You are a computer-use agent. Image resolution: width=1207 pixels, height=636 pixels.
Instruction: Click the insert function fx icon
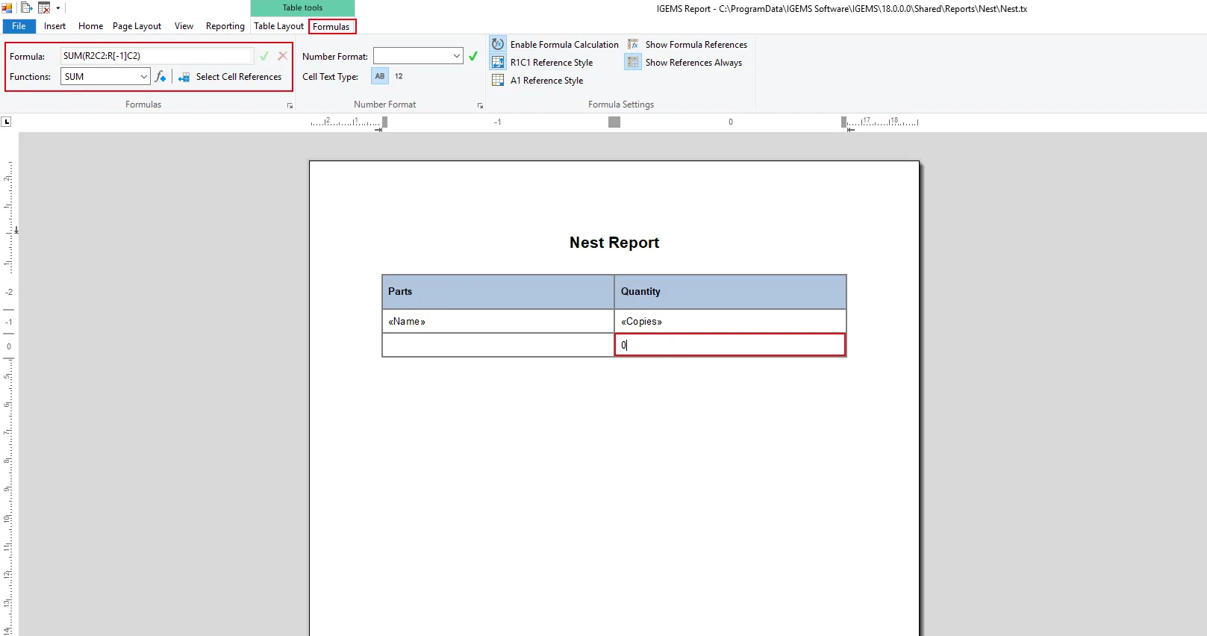click(x=160, y=77)
